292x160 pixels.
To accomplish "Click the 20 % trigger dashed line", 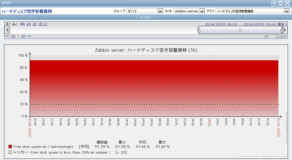I will [x=154, y=104].
